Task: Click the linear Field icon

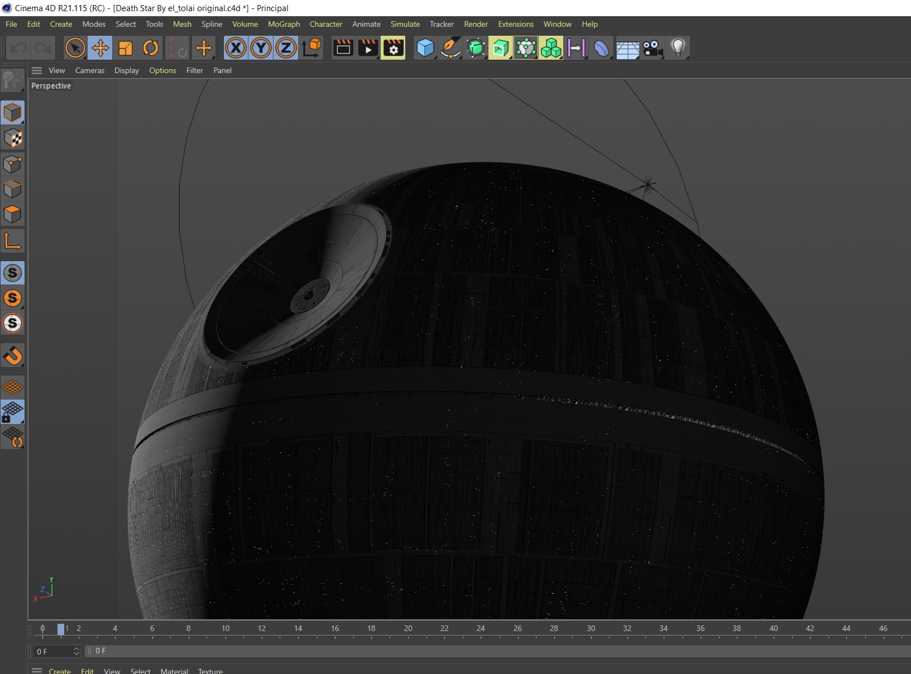Action: 576,48
